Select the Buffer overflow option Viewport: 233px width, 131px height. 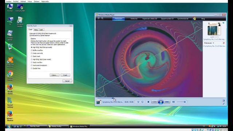(x=37, y=50)
